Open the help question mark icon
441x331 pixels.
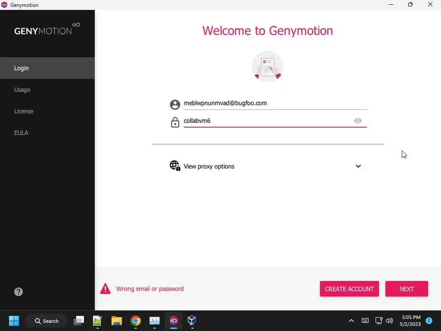[x=19, y=292]
